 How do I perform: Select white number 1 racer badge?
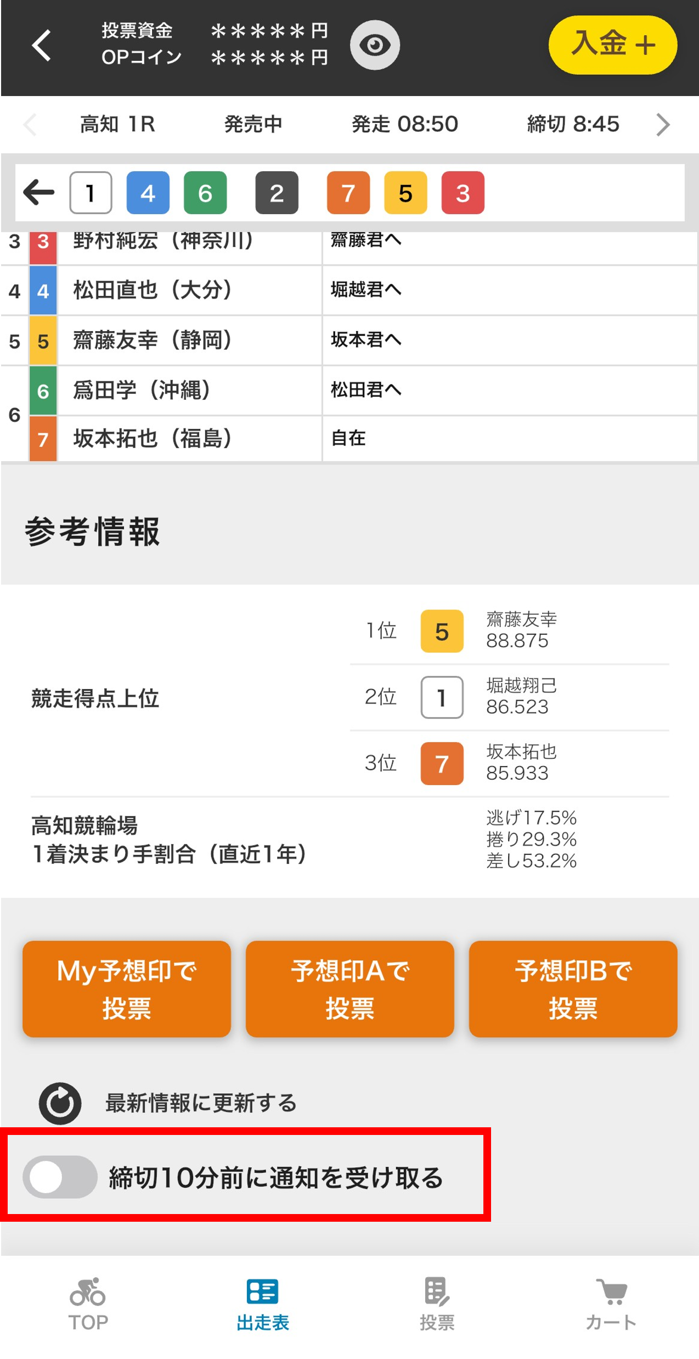(91, 193)
